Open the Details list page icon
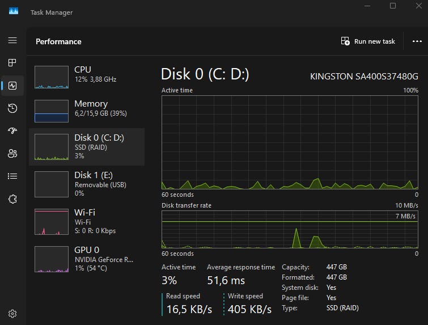 (x=12, y=176)
